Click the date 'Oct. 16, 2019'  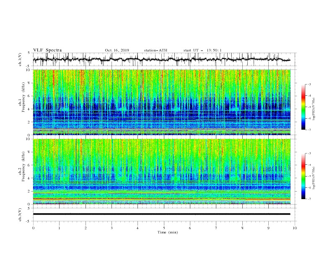tap(117, 50)
